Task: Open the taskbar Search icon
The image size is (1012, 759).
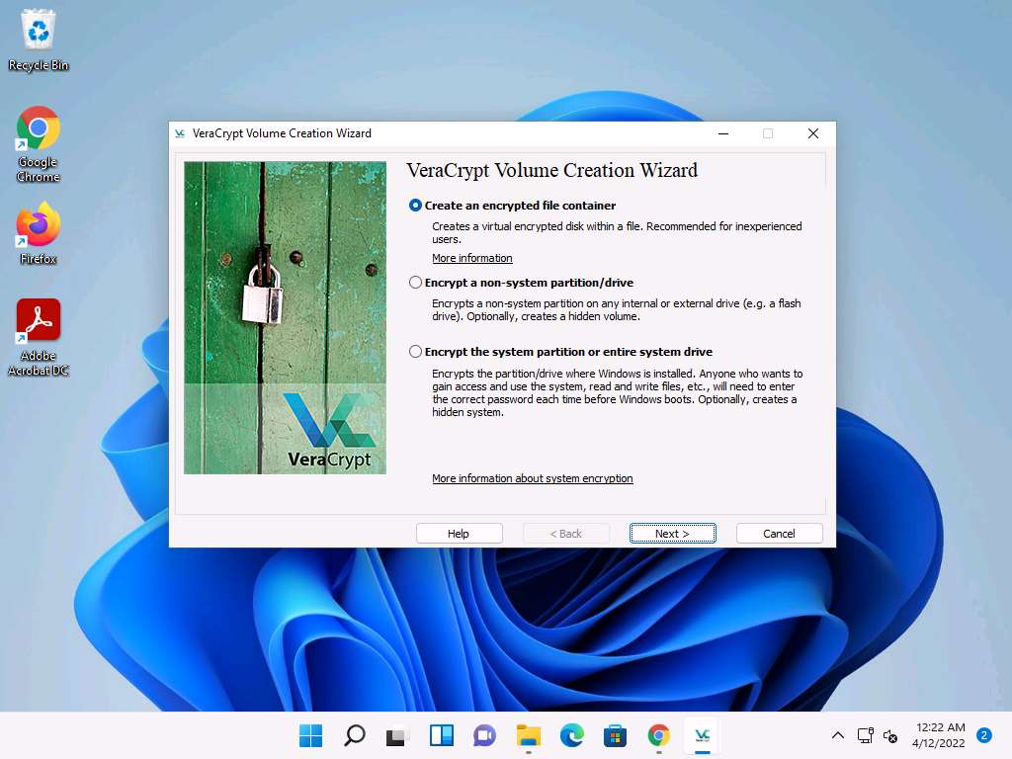Action: point(355,735)
